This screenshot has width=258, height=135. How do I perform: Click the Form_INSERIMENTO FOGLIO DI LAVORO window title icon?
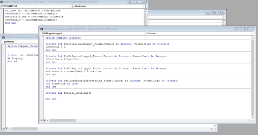click(1, 2)
